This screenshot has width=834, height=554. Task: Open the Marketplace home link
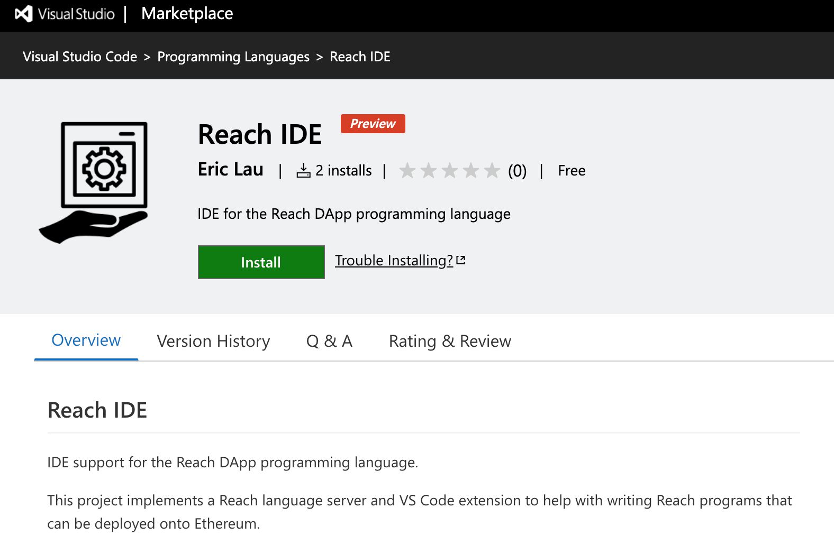pyautogui.click(x=187, y=14)
